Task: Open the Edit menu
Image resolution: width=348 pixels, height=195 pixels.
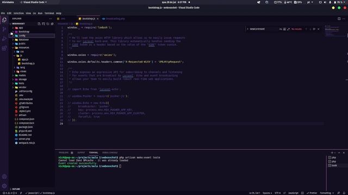Action: pyautogui.click(x=9, y=13)
